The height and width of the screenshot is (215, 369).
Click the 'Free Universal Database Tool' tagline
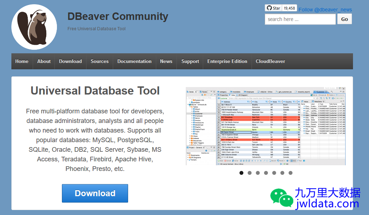coord(96,29)
